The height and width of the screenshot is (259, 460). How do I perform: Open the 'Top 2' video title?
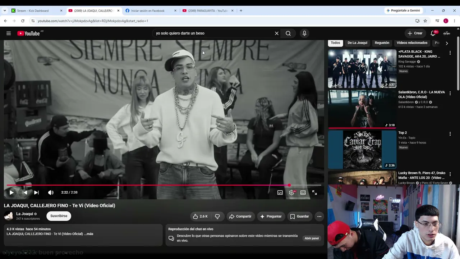click(x=402, y=133)
